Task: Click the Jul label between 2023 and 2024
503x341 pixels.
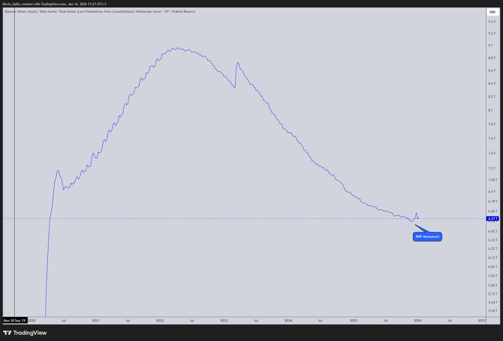Action: tap(256, 320)
